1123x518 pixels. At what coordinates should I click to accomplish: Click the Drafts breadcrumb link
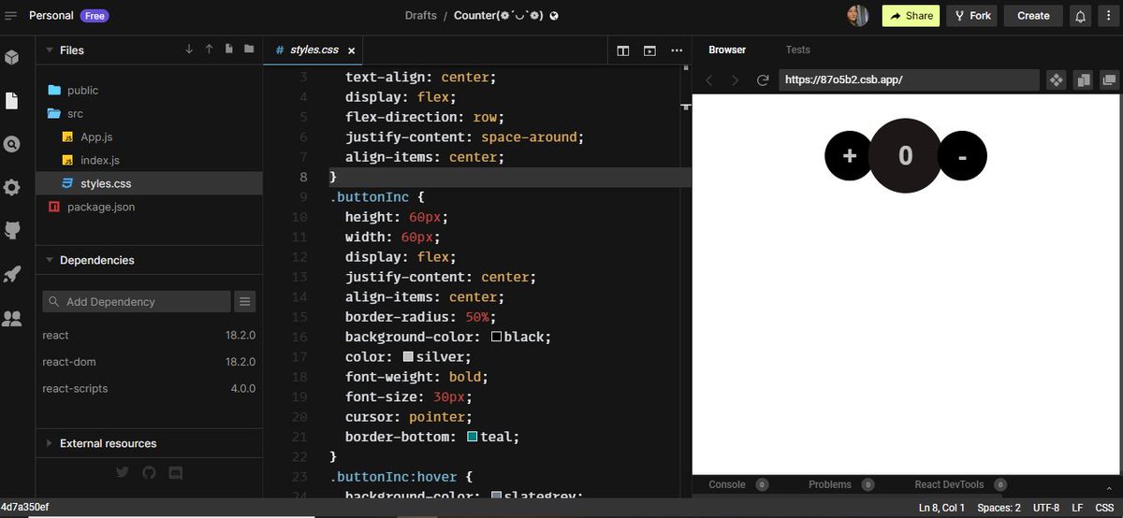click(420, 16)
